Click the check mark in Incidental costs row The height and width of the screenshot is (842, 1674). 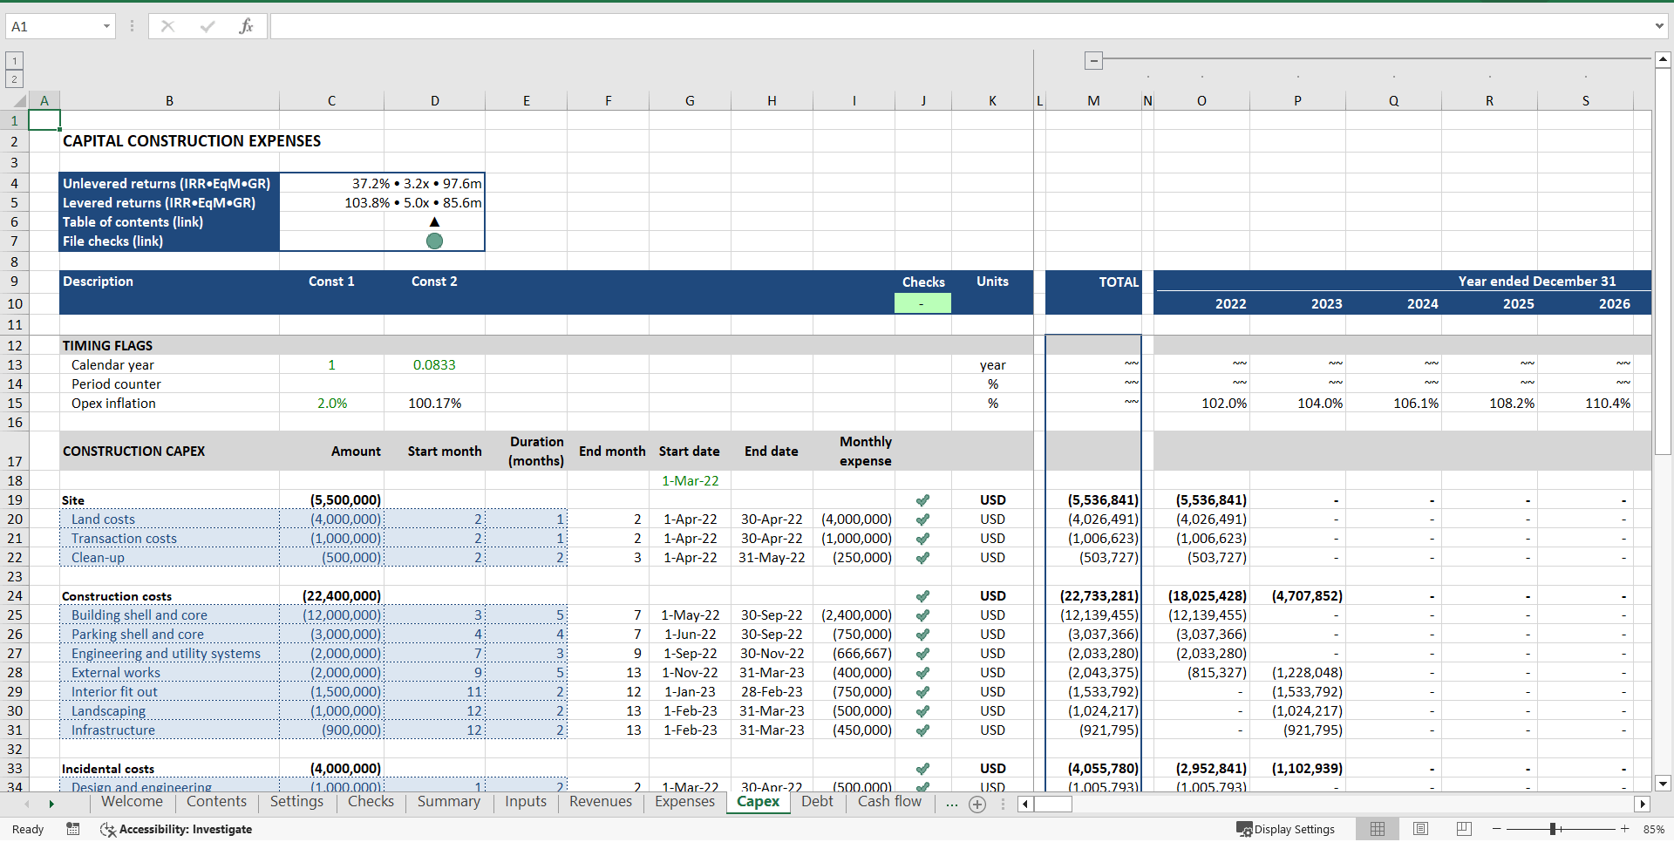click(922, 769)
